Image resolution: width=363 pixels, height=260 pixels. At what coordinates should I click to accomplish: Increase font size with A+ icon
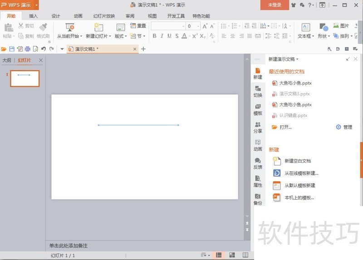(205, 26)
